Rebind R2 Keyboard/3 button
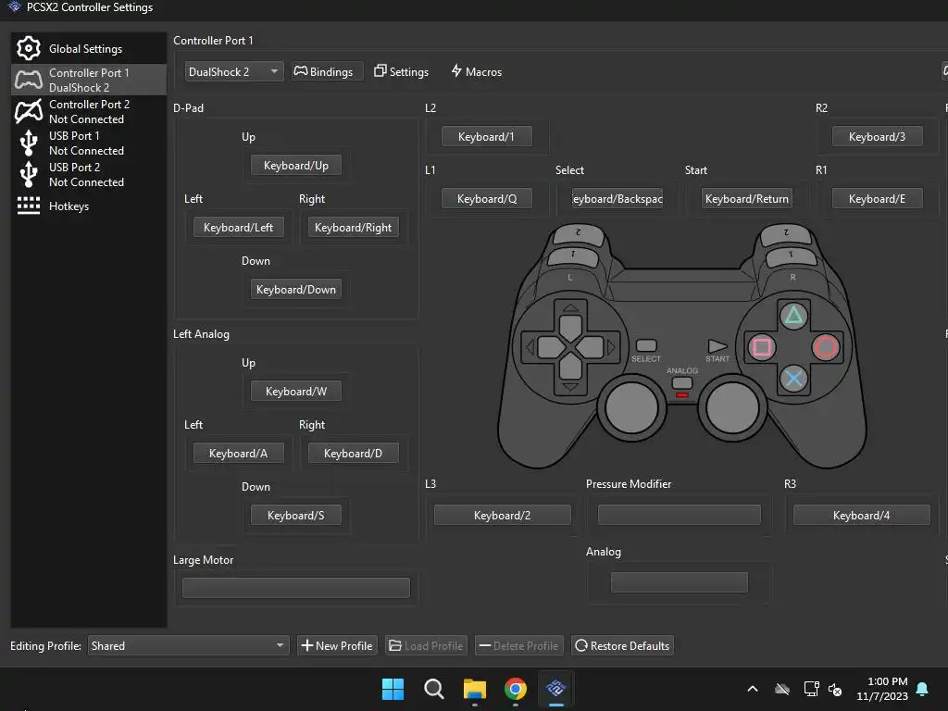The width and height of the screenshot is (948, 711). [x=878, y=136]
